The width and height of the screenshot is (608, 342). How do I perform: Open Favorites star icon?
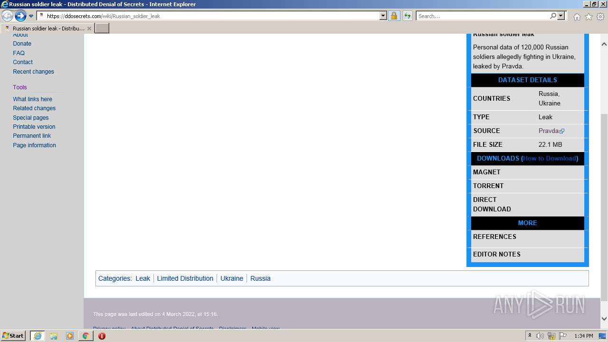[x=589, y=17]
